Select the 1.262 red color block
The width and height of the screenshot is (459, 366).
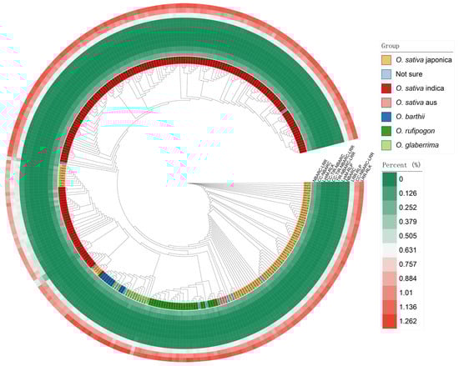click(x=390, y=321)
